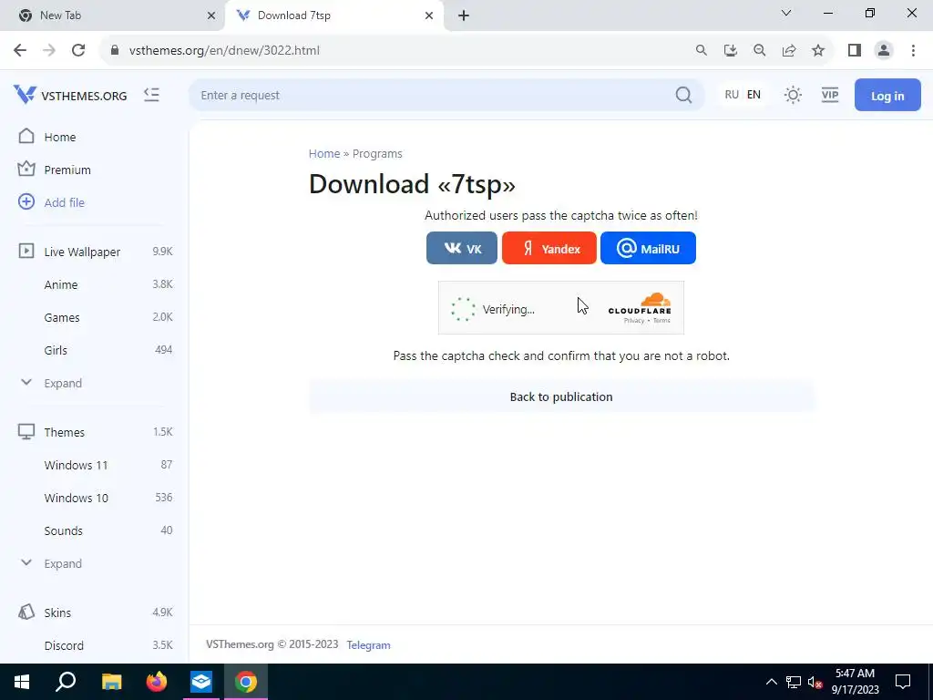This screenshot has width=933, height=700.
Task: Open the Anime category
Action: tap(61, 284)
